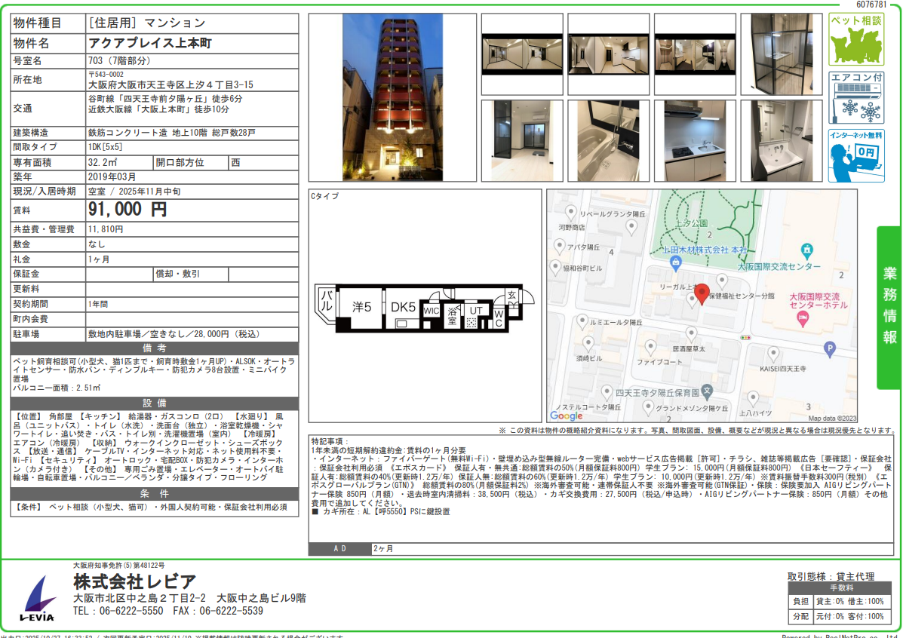Click the Google logo on the map

click(x=567, y=416)
